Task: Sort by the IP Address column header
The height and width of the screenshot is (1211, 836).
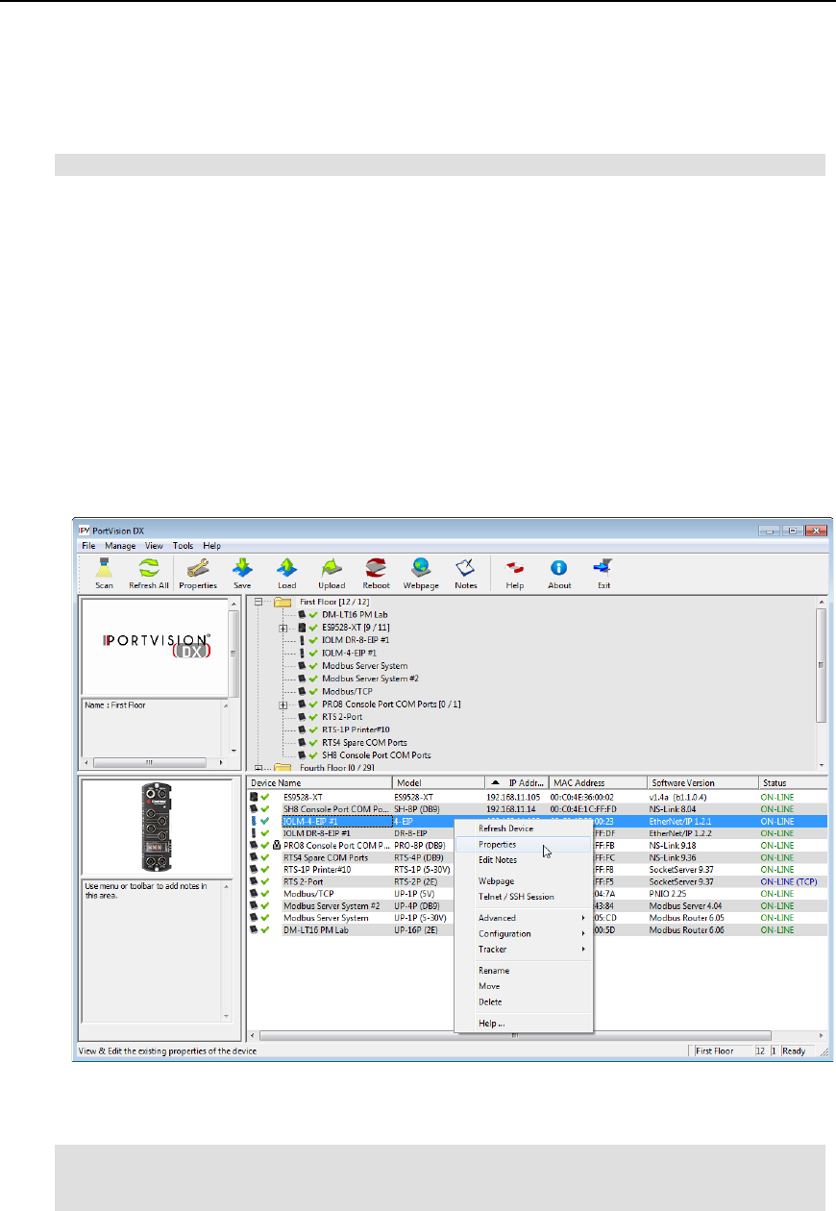Action: tap(516, 783)
